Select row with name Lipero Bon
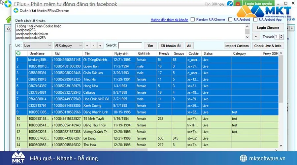The image size is (297, 165). click(147, 66)
